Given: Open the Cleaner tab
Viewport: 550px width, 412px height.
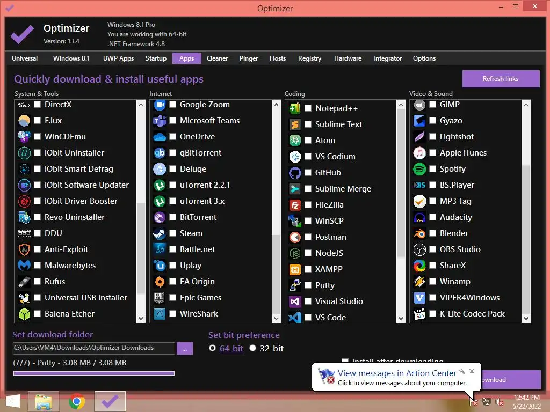Looking at the screenshot, I should tap(217, 58).
